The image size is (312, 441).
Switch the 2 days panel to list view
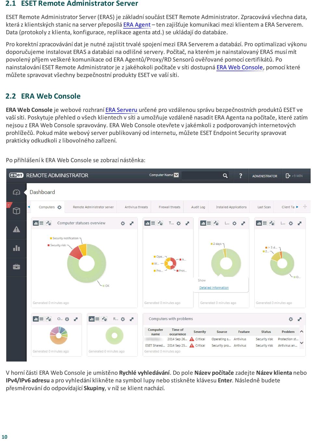pos(209,223)
